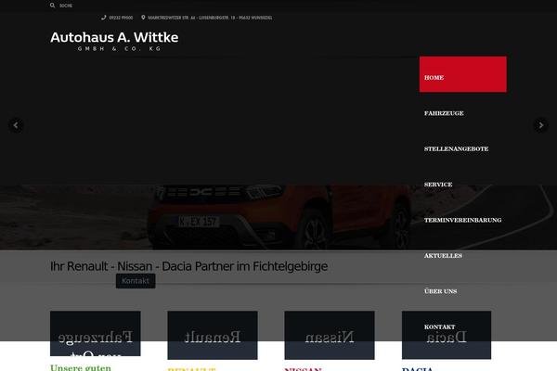Open the Fahrzeuge tile
Viewport: 557px width, 371px height.
tap(96, 334)
